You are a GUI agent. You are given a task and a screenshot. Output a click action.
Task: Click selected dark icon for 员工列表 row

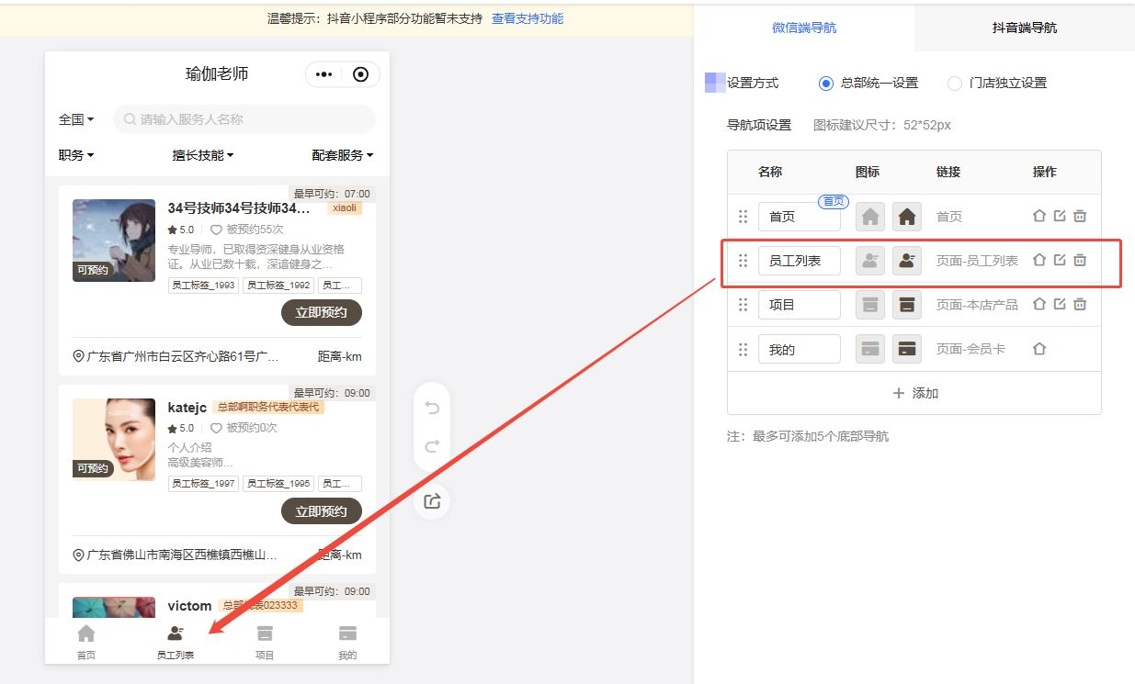(907, 261)
